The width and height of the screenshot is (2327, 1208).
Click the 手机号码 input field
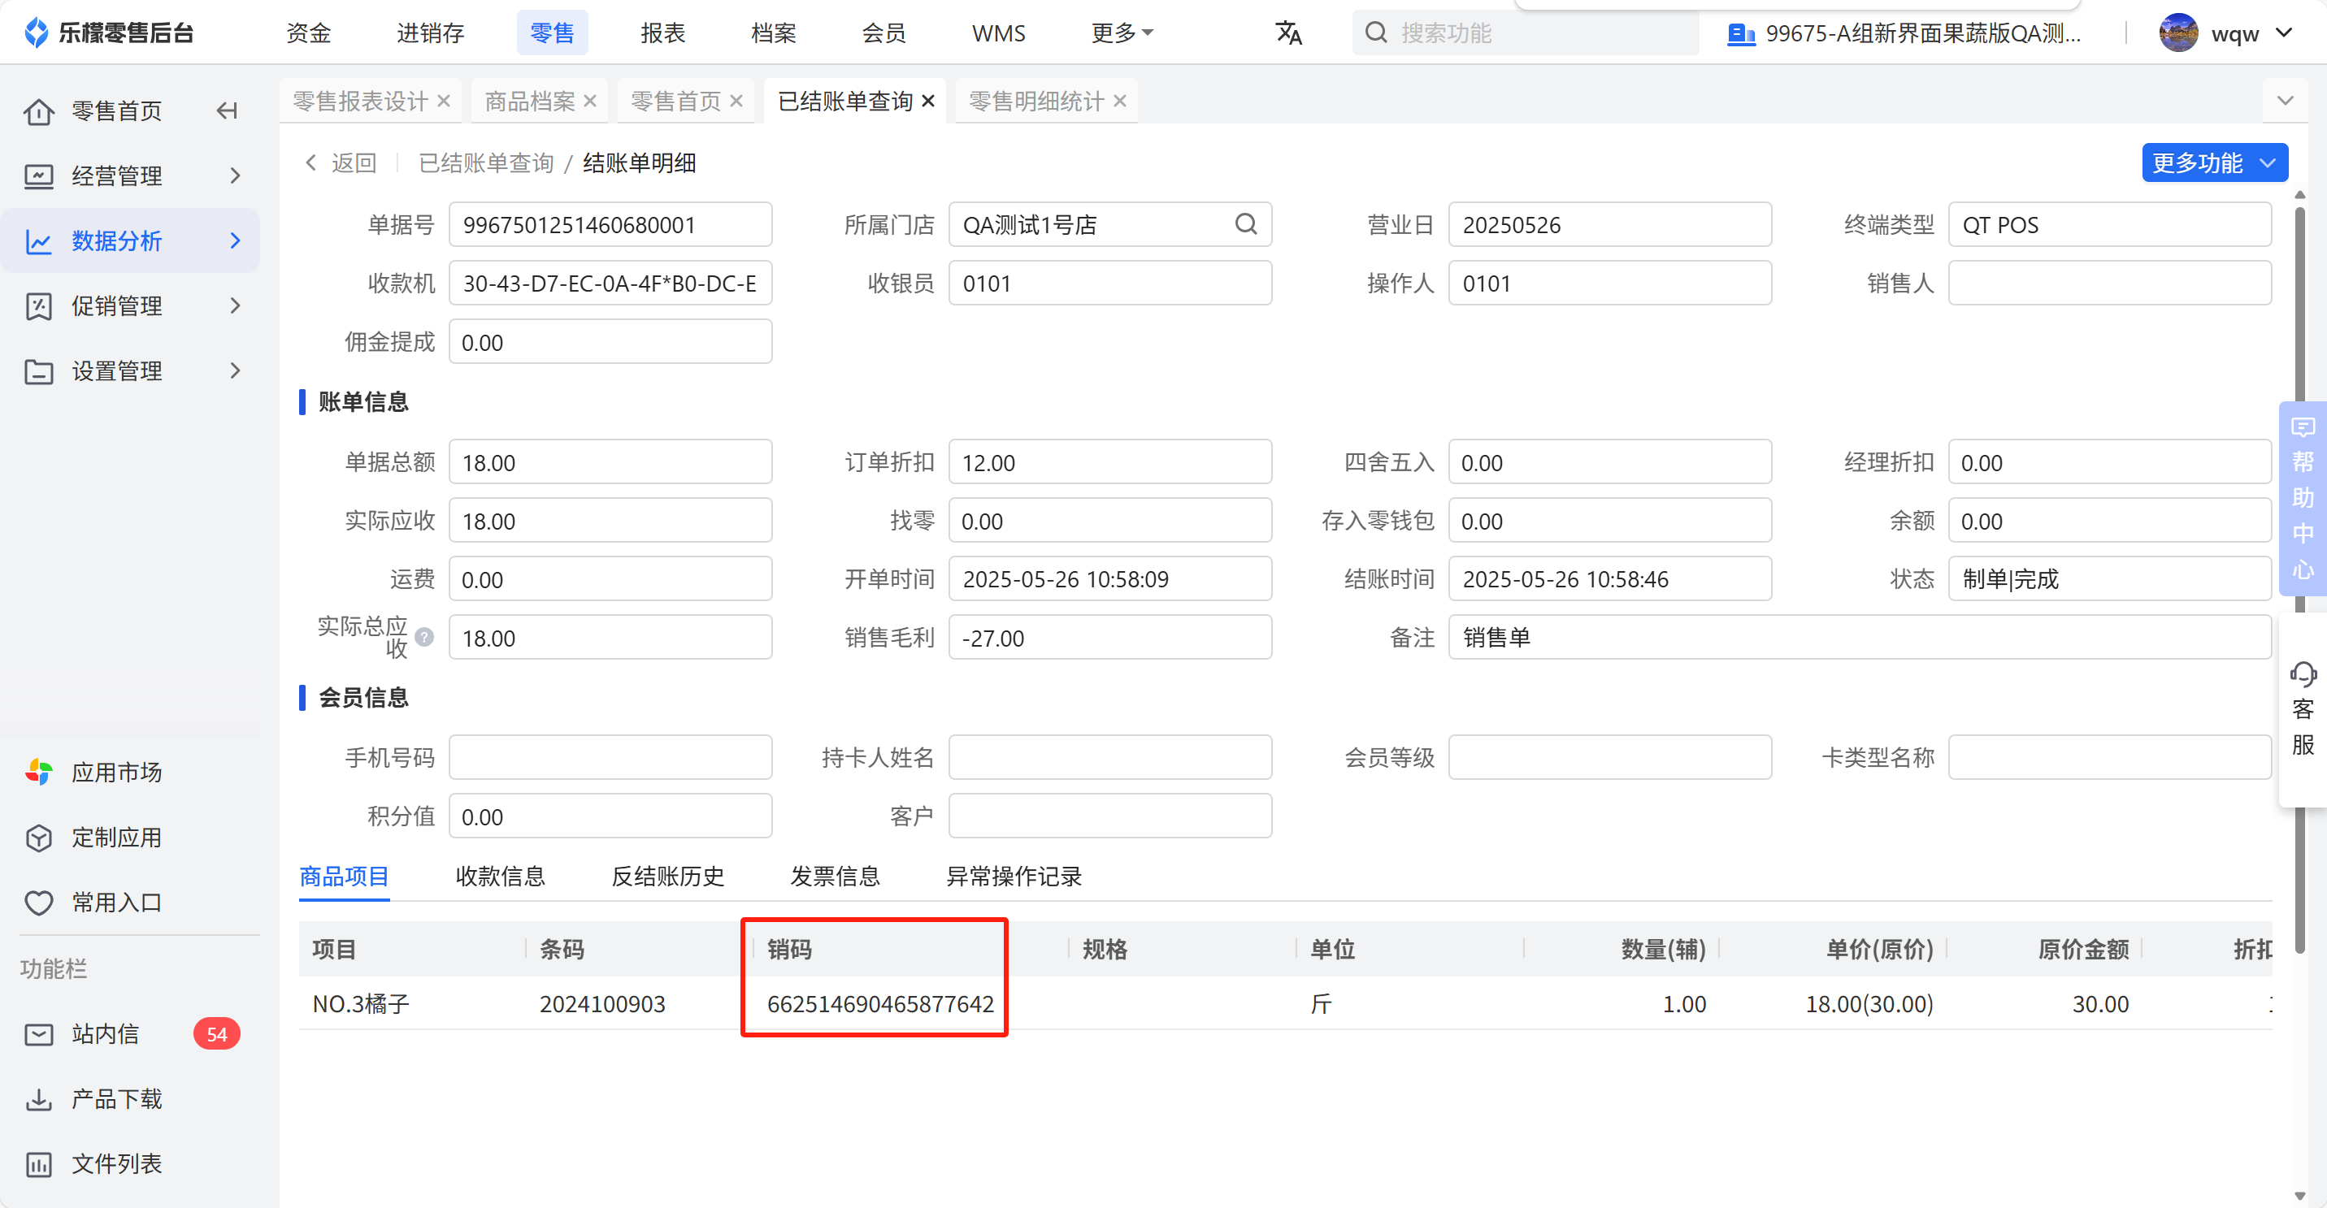click(x=610, y=756)
